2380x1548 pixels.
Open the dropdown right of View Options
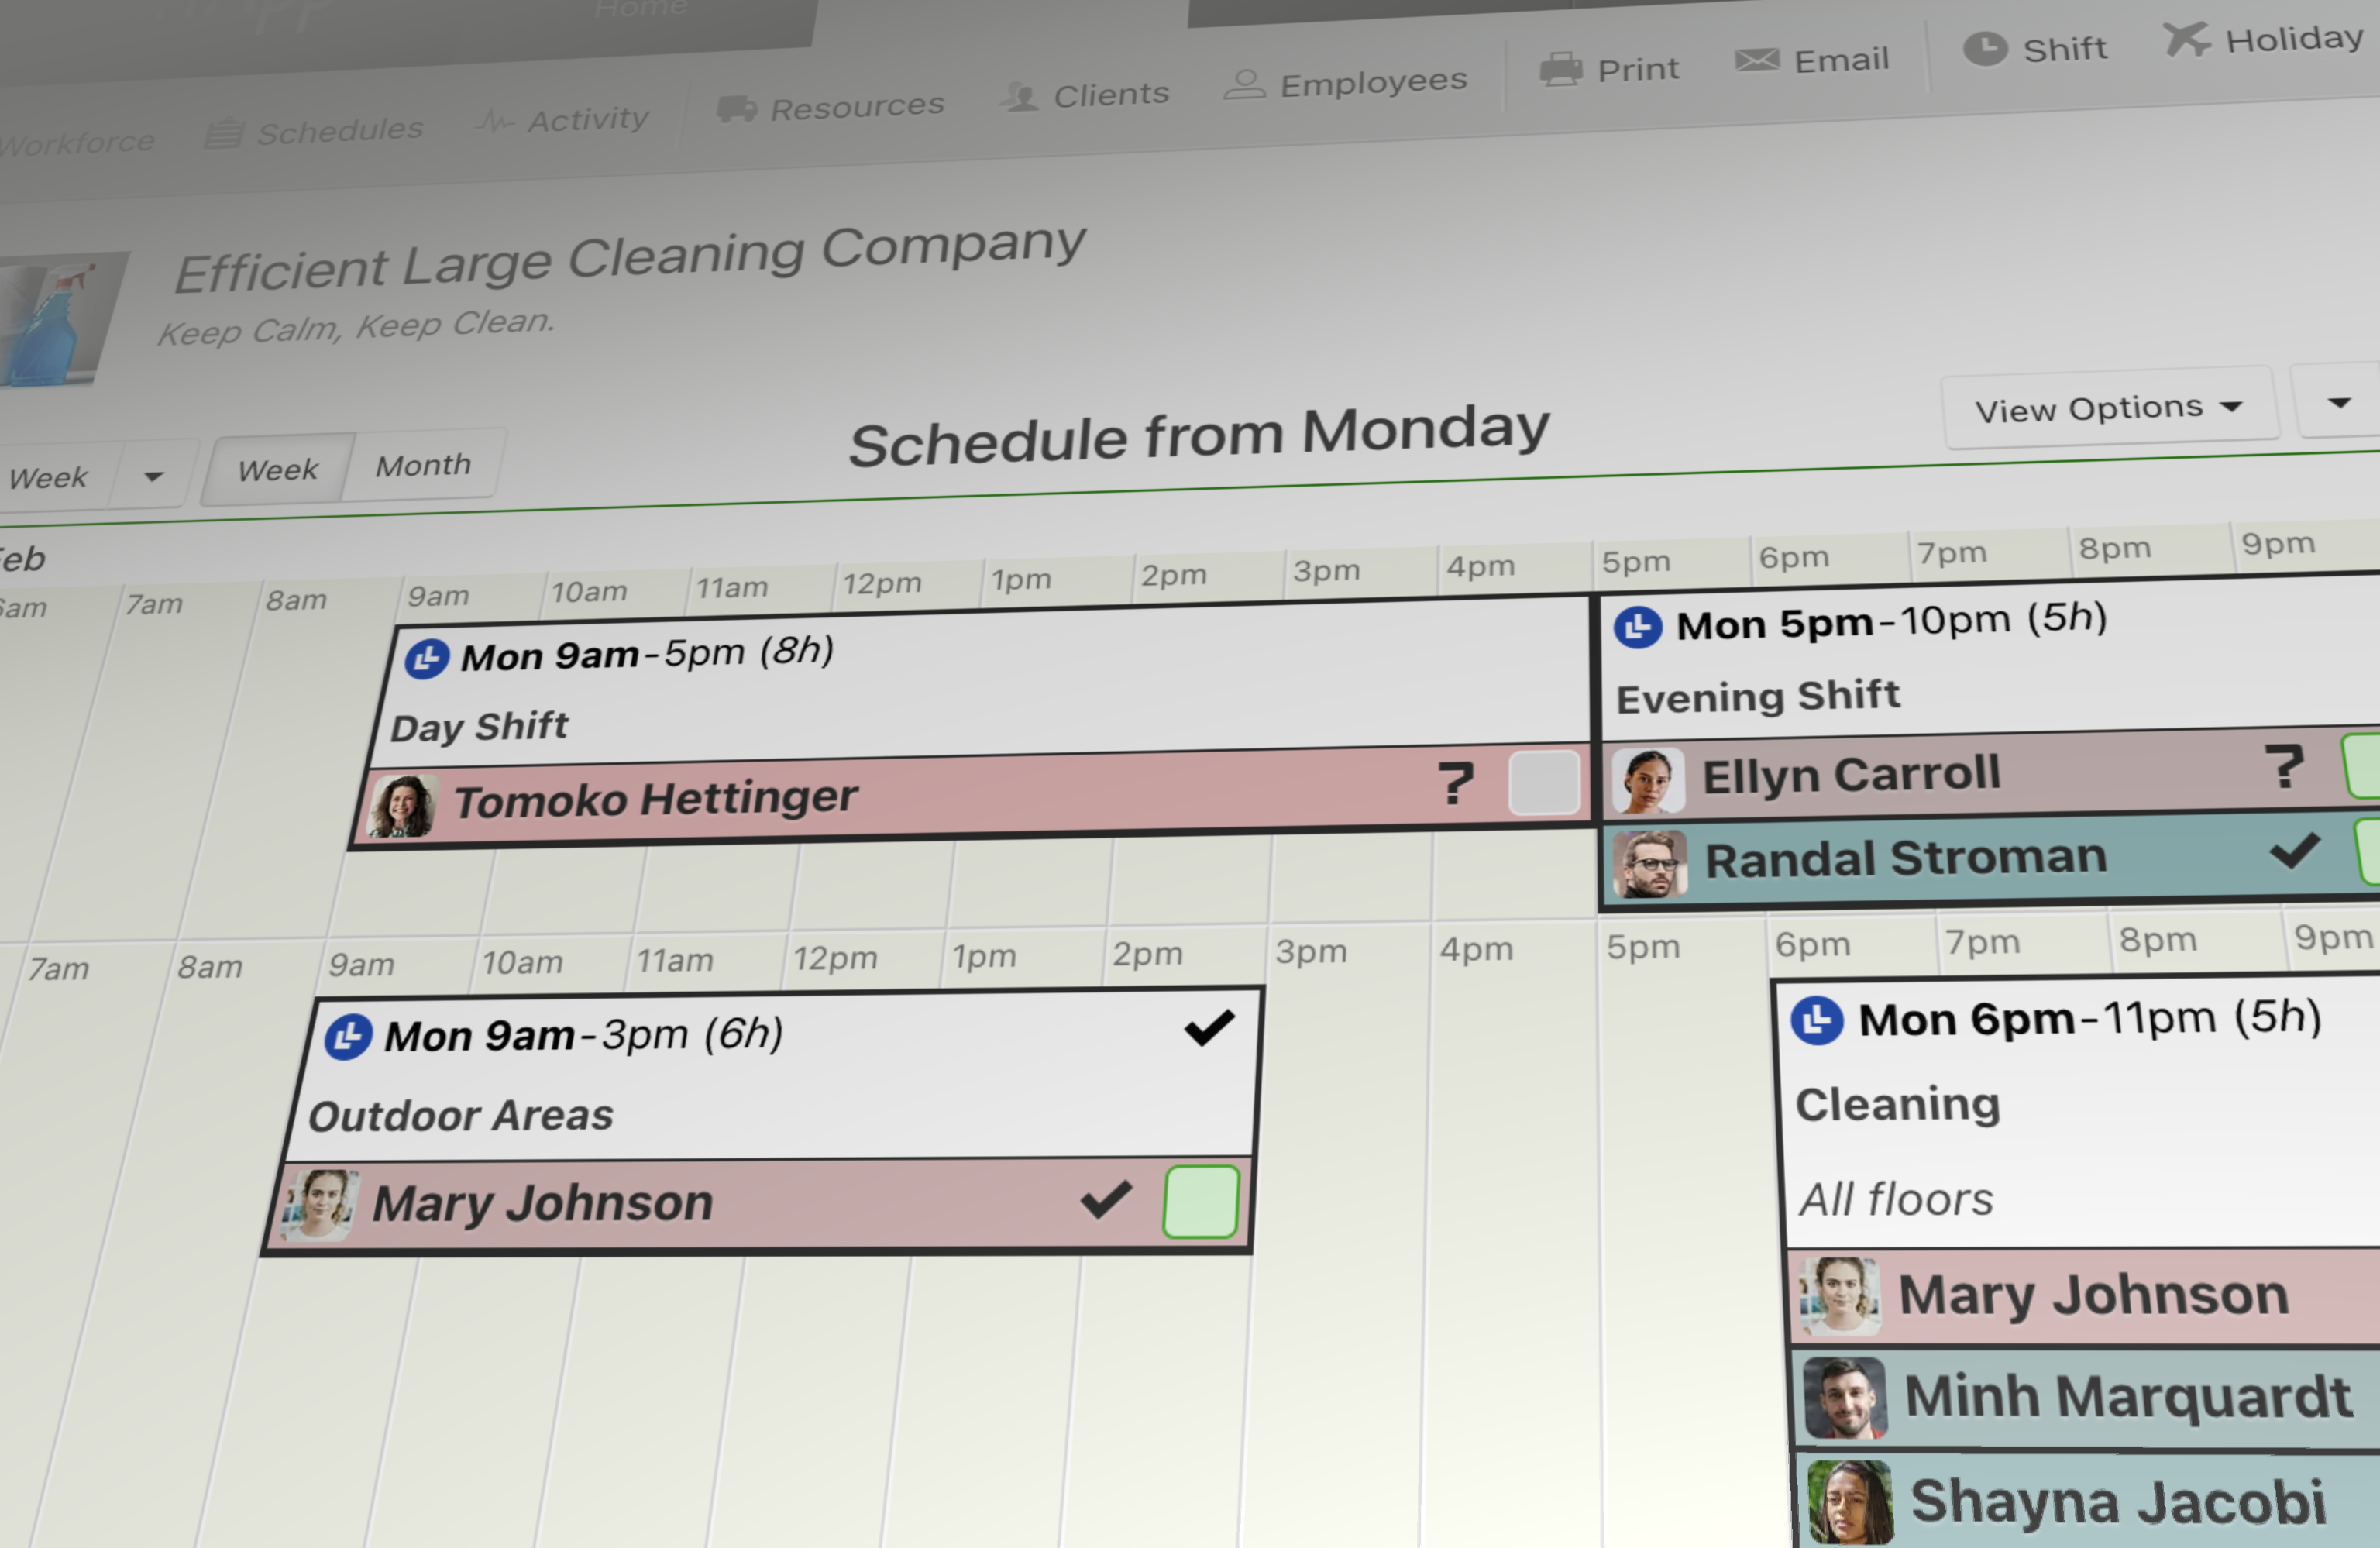coord(2339,402)
